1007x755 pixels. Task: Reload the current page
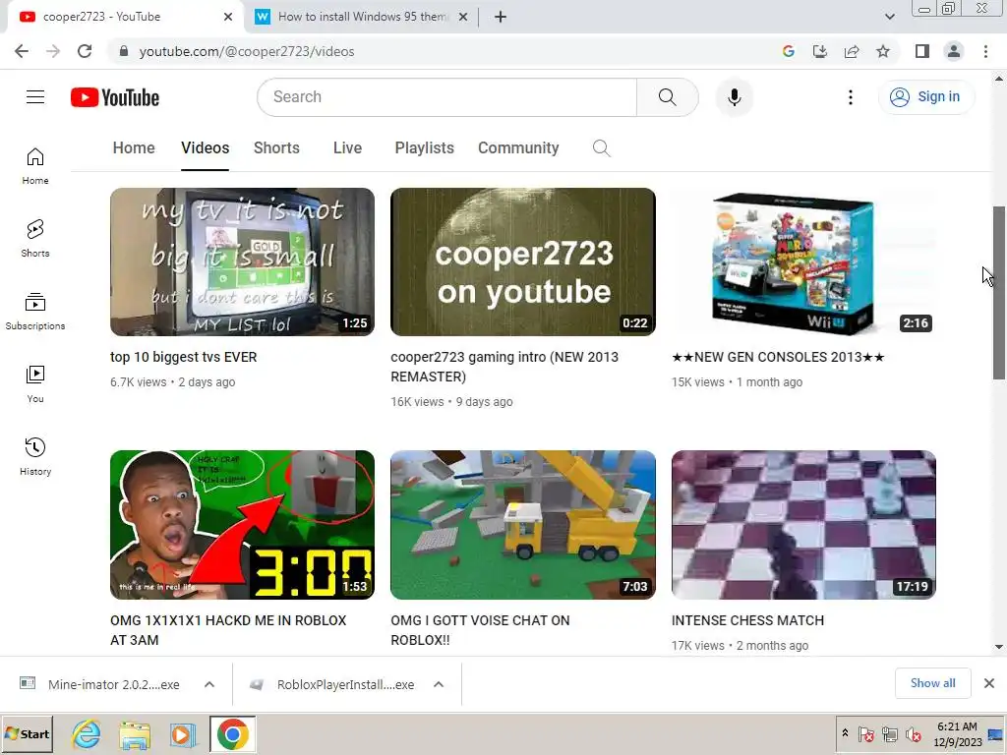(x=85, y=51)
